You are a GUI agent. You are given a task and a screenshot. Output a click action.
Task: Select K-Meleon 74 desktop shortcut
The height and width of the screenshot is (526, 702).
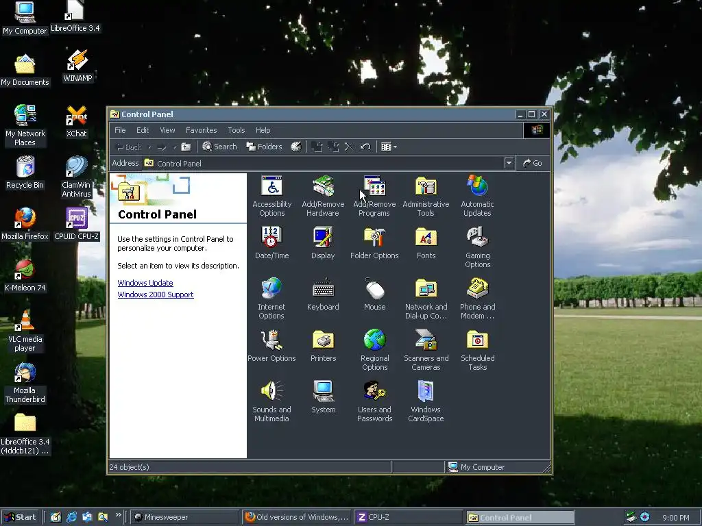[x=25, y=275]
